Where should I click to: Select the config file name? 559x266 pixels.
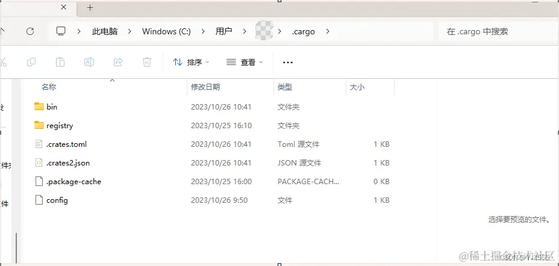(x=57, y=200)
